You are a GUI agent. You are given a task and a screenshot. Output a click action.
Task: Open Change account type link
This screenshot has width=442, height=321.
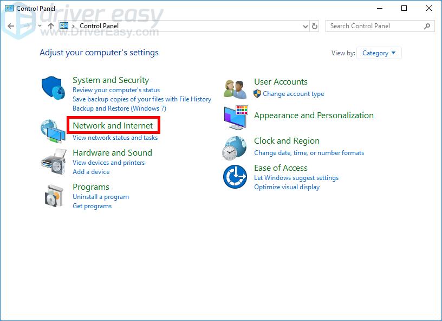[293, 94]
